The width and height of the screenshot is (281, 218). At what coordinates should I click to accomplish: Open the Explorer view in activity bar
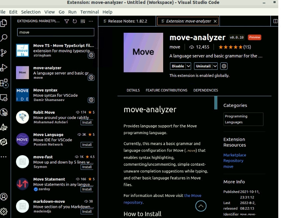(4, 23)
